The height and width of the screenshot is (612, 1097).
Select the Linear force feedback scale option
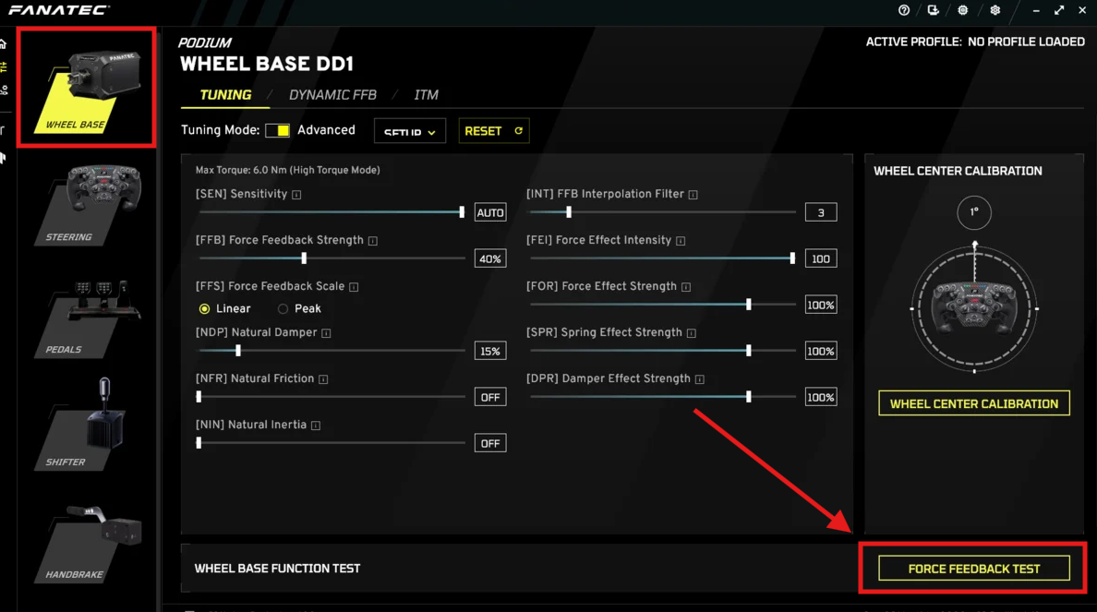point(205,308)
